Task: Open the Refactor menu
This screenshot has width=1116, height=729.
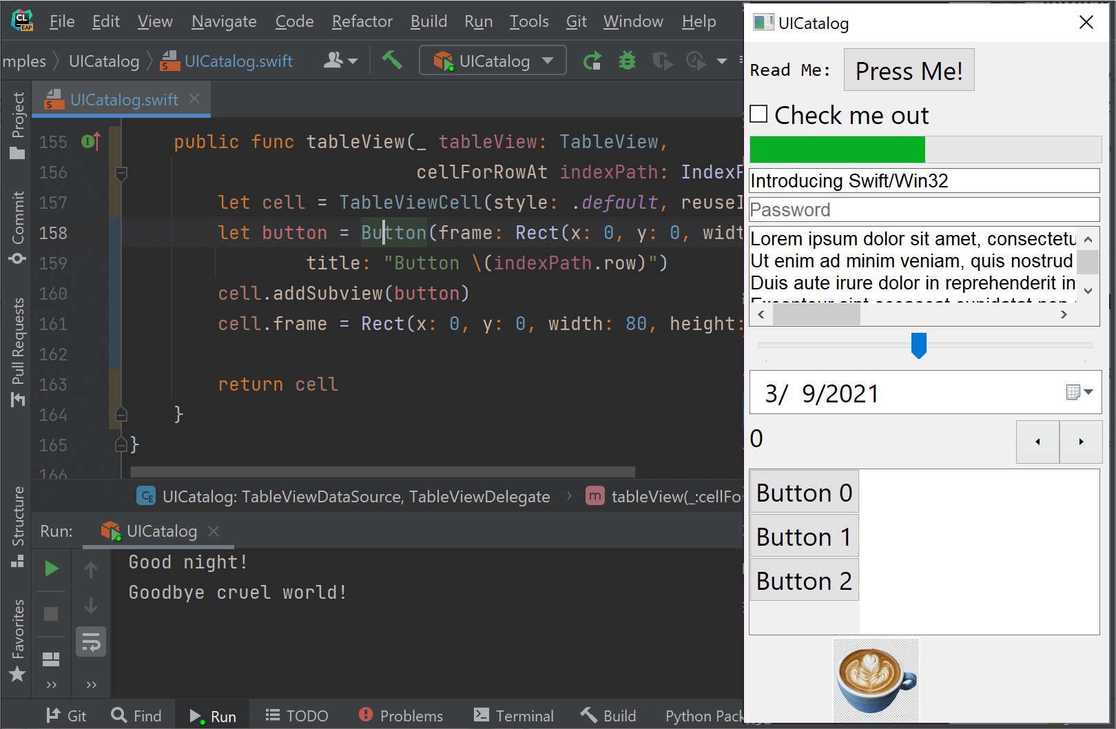Action: pyautogui.click(x=362, y=21)
